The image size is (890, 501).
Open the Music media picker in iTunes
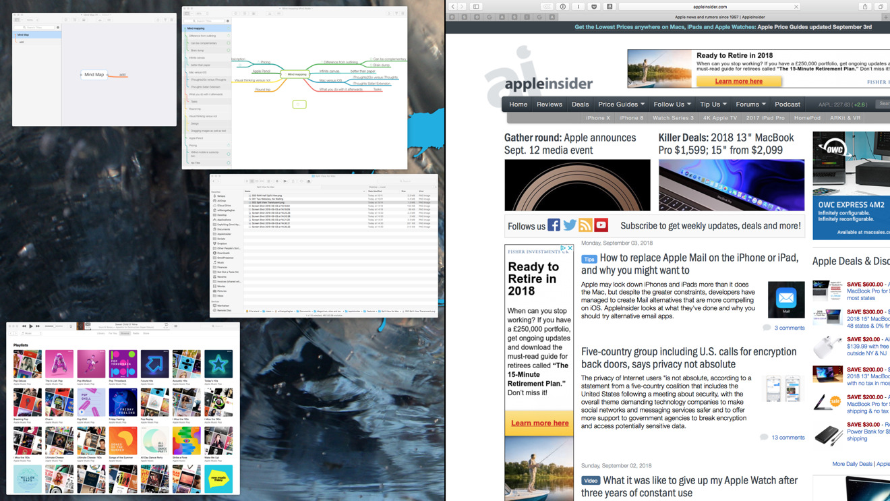(x=32, y=333)
